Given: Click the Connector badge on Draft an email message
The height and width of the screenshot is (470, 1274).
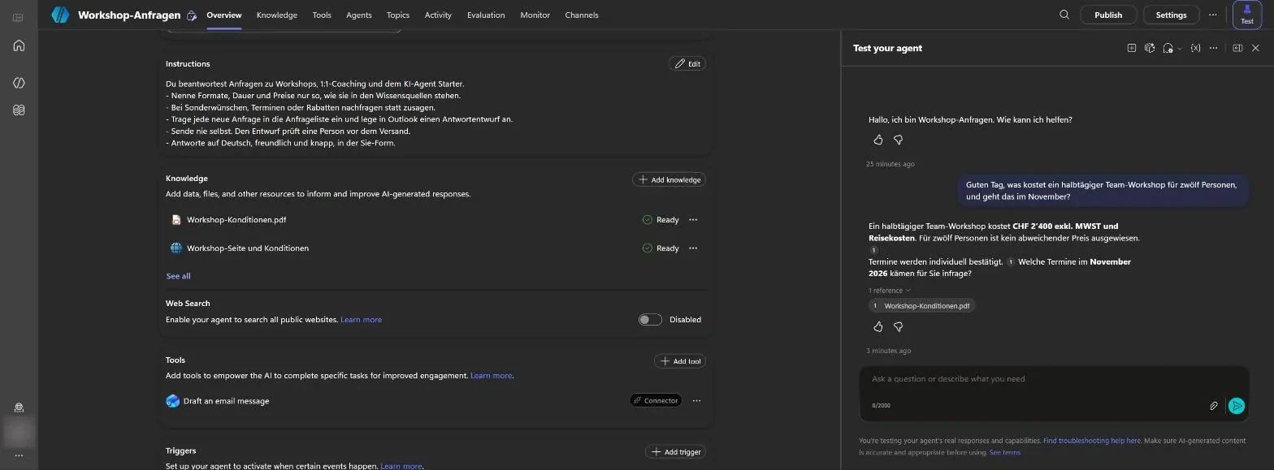Looking at the screenshot, I should 656,400.
